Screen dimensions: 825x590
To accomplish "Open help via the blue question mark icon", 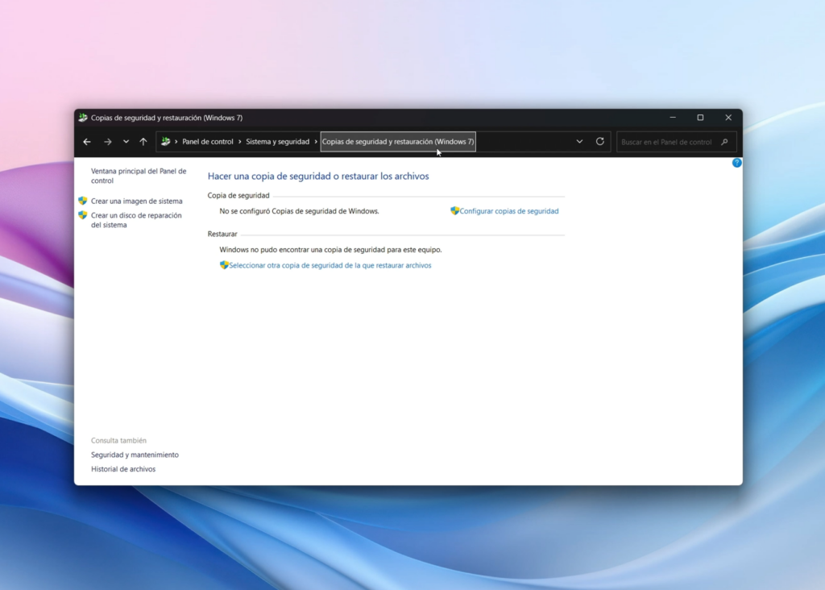I will tap(736, 163).
